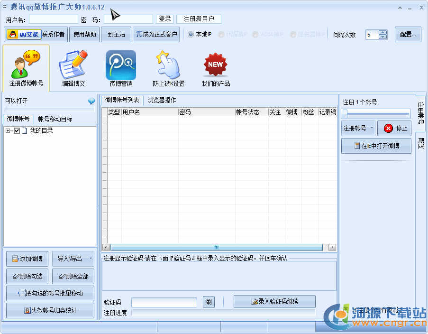This screenshot has height=334, width=428.
Task: Click 删除勾选 button
Action: pos(27,276)
